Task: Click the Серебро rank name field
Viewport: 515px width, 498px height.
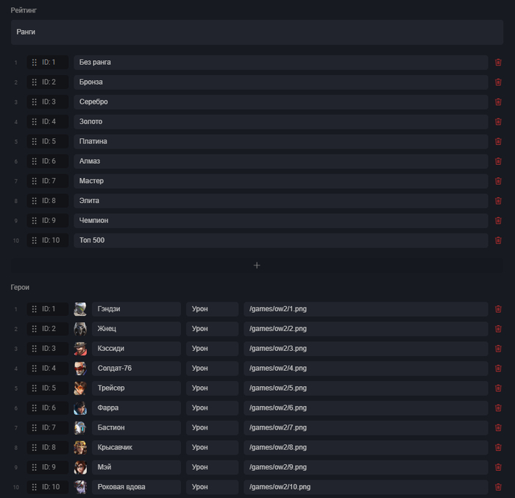Action: [280, 102]
